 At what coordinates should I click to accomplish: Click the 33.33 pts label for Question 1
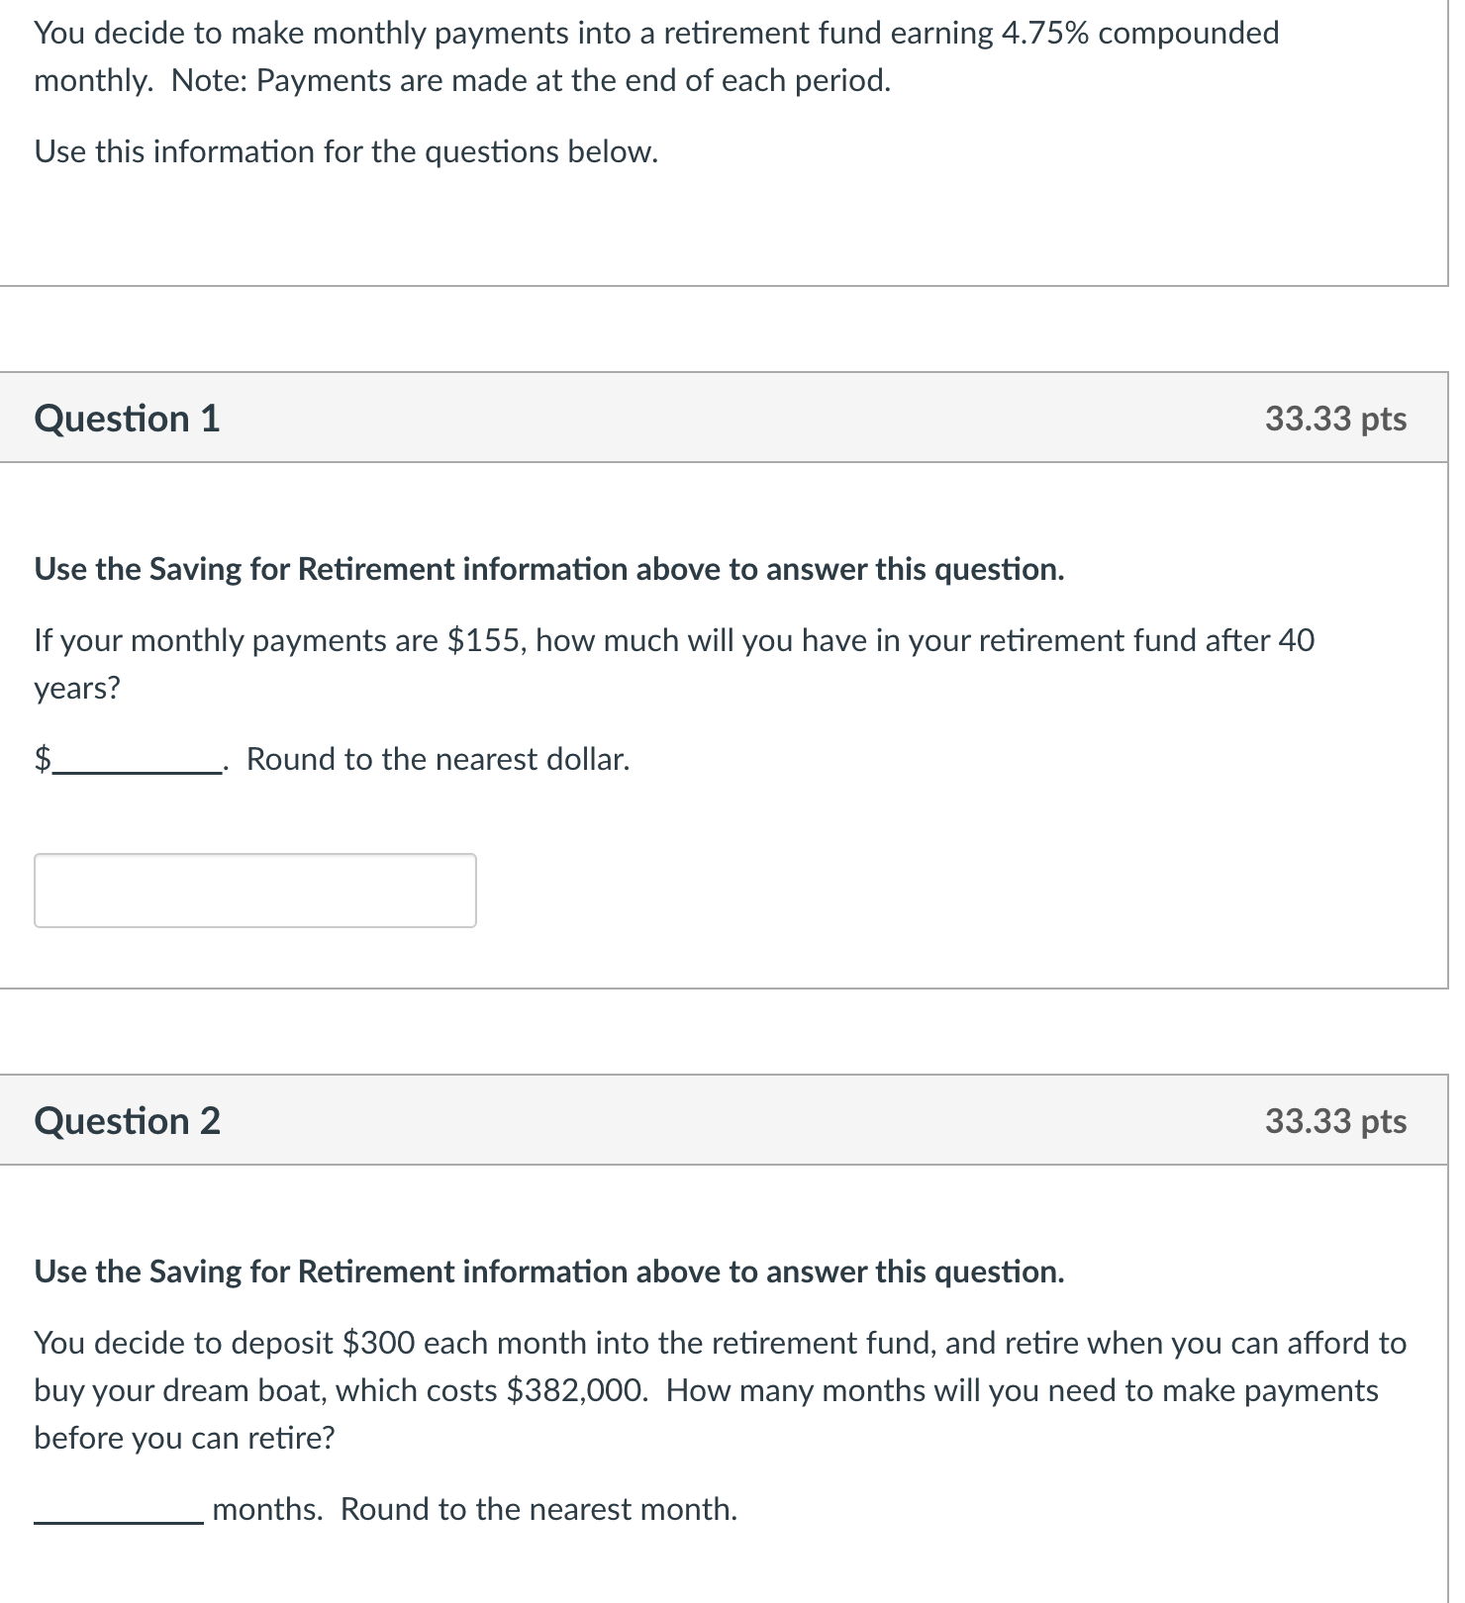coord(1335,420)
